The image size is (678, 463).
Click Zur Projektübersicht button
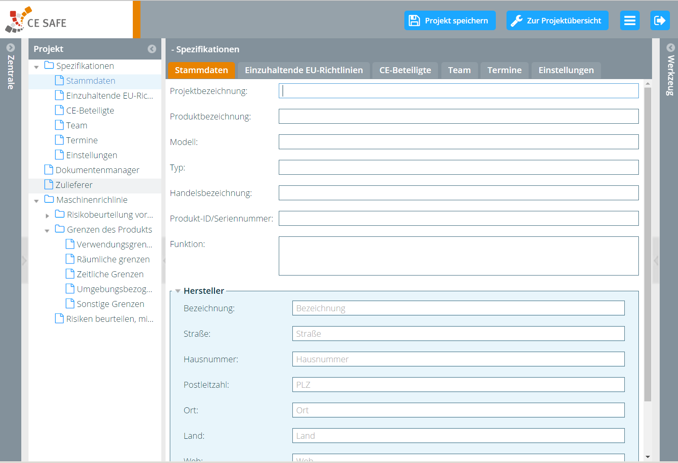557,20
